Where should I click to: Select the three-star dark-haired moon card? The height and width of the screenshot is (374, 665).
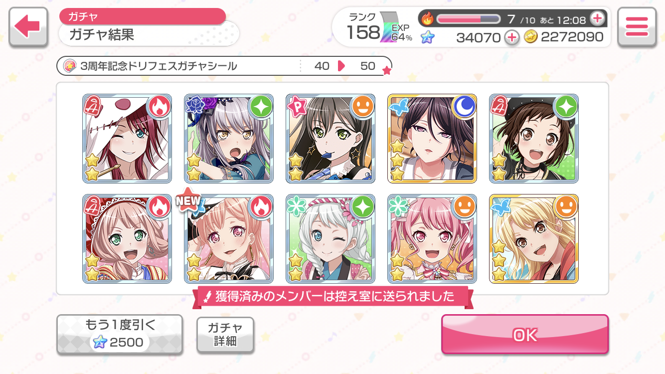(432, 139)
